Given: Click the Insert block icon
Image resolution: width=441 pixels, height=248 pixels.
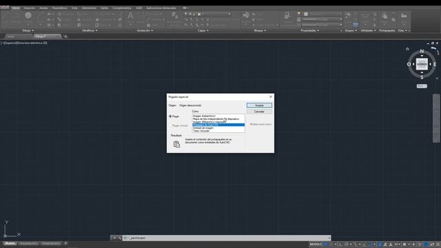Looking at the screenshot, I should (245, 15).
